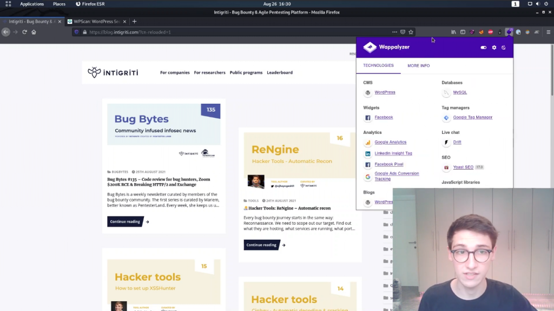This screenshot has height=311, width=554.
Task: Click the page vertical scrollbar
Action: (552, 70)
